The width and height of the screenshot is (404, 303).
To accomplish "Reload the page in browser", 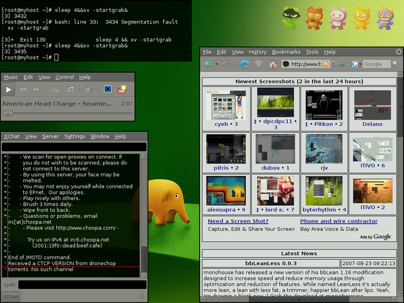I will point(244,64).
